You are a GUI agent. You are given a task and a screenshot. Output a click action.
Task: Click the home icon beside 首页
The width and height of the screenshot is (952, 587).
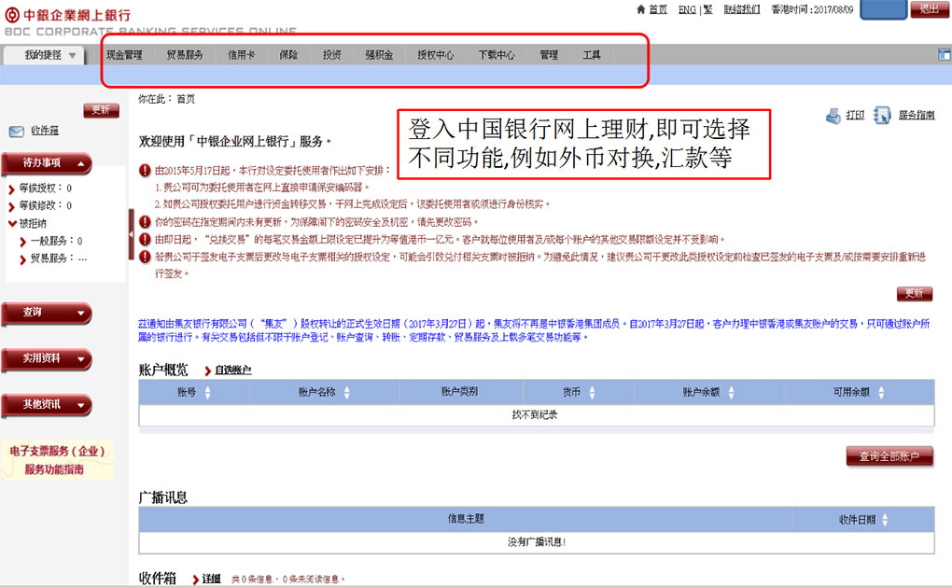[x=640, y=9]
